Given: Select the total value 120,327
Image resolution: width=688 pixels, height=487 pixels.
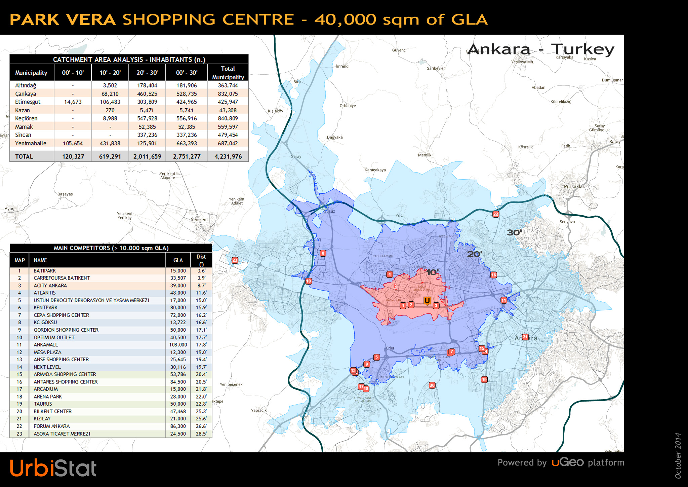Looking at the screenshot, I should tap(73, 156).
